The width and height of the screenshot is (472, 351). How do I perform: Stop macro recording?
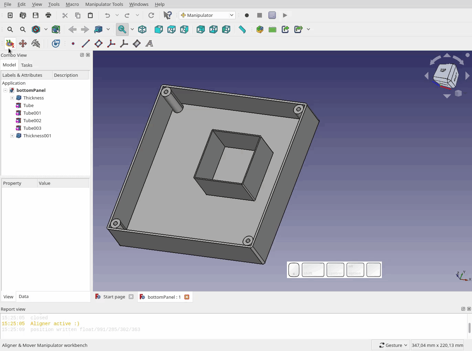click(259, 15)
